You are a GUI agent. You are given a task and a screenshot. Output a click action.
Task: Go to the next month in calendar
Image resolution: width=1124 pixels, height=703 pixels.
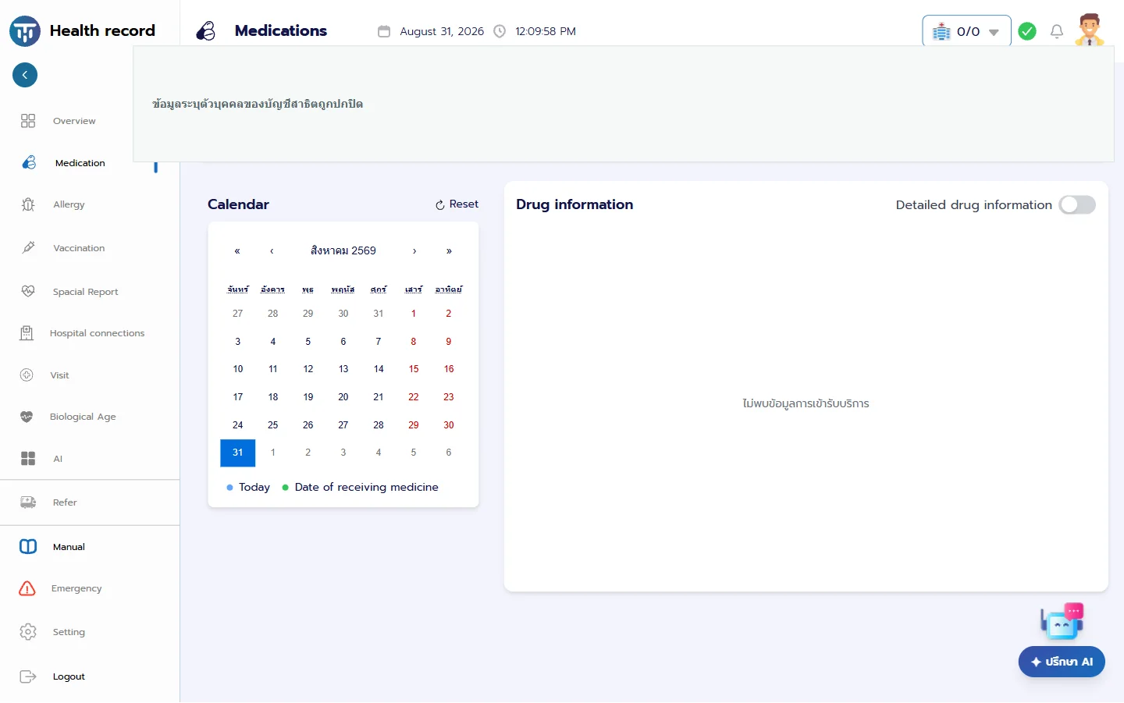(414, 251)
